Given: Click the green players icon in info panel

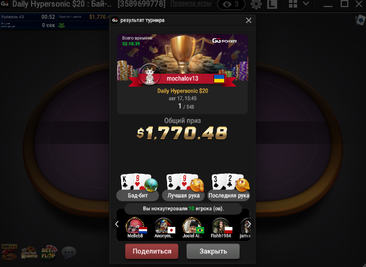Looking at the screenshot, I should (x=61, y=25).
